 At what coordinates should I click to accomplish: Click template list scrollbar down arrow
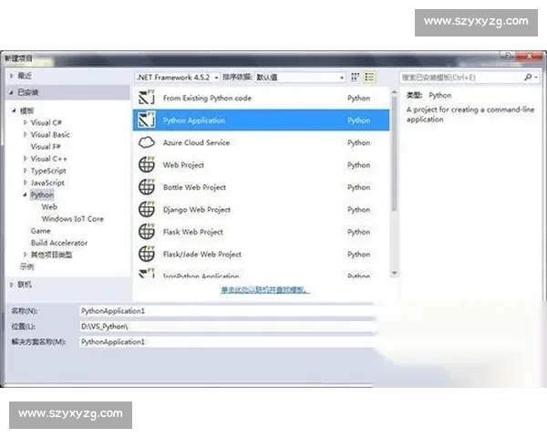coord(394,273)
